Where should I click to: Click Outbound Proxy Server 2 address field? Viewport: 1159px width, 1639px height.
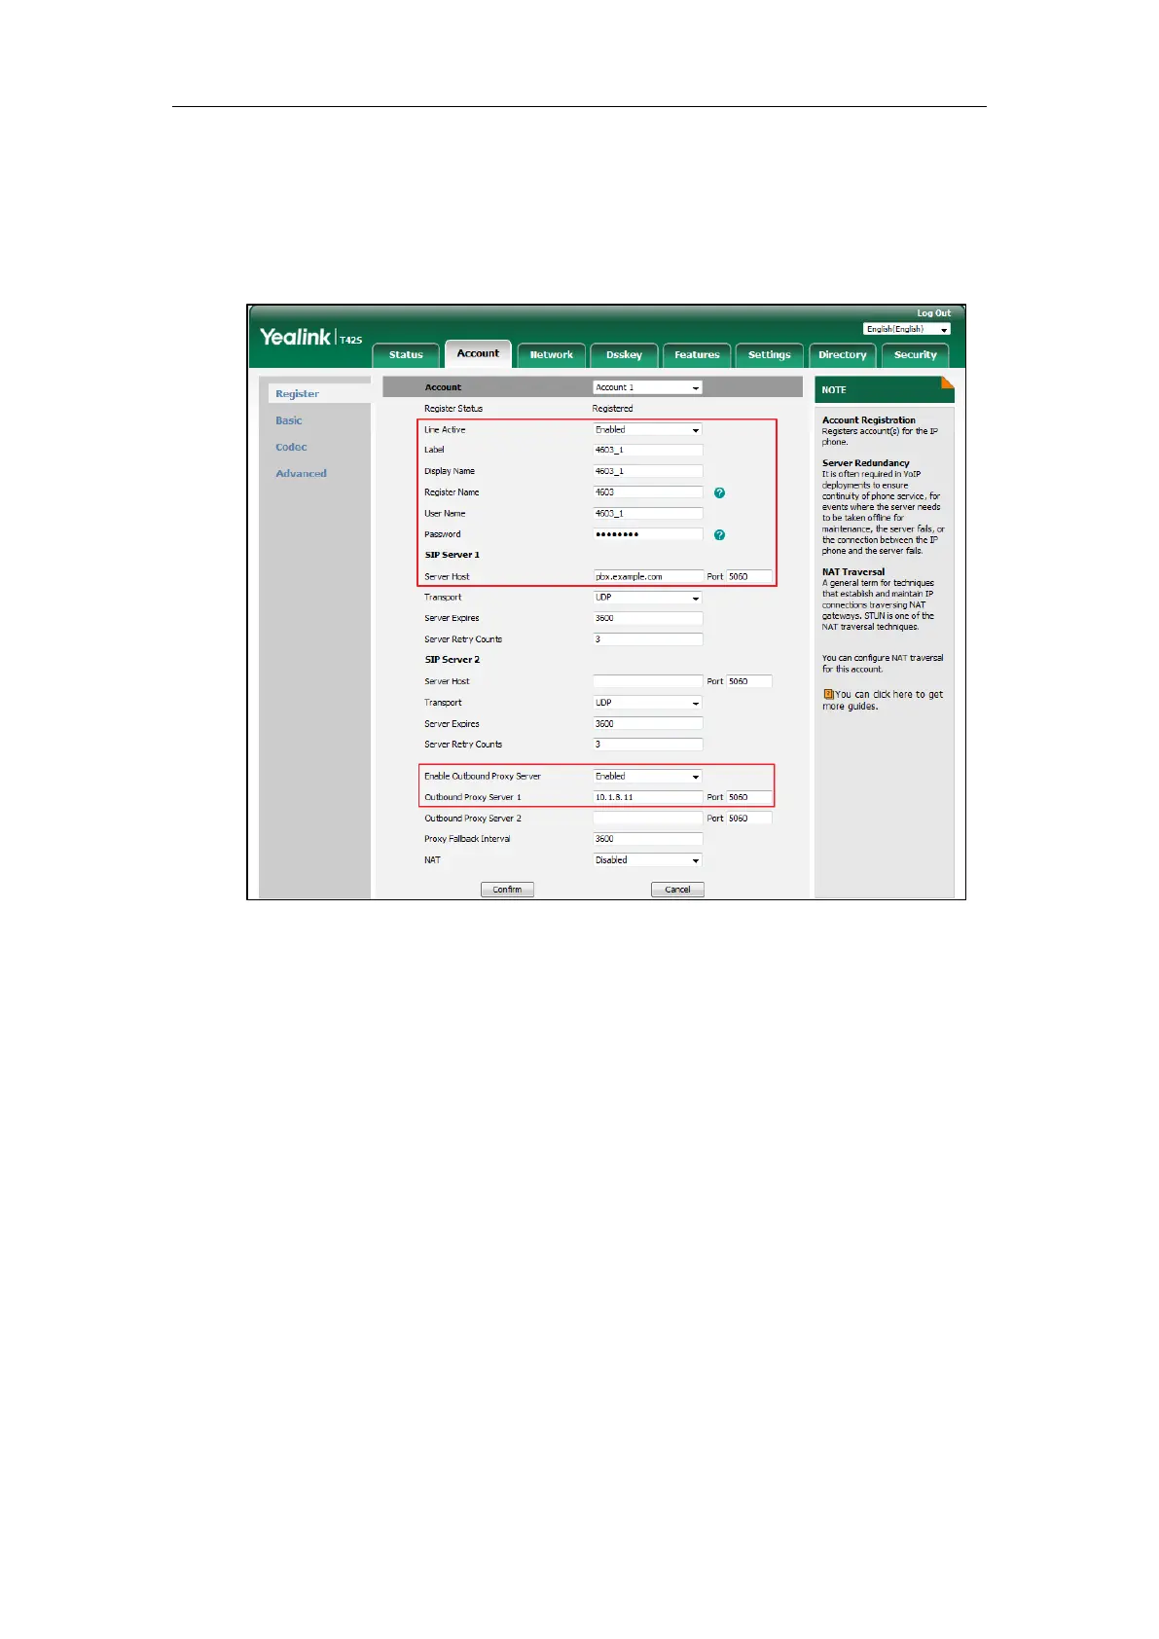coord(647,819)
